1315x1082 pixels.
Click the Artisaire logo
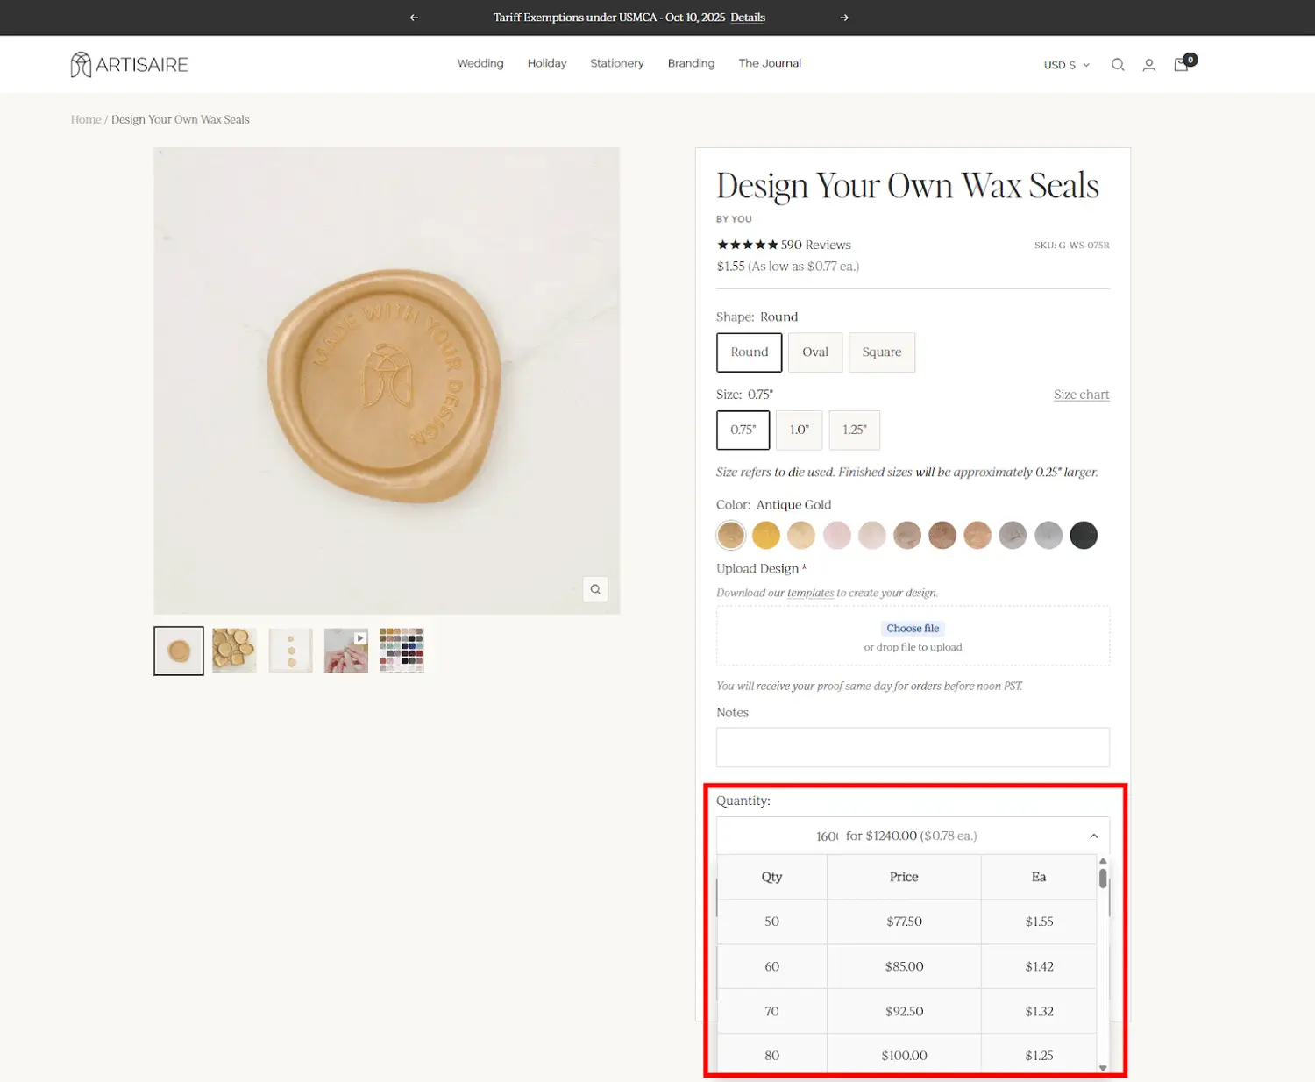pyautogui.click(x=130, y=65)
